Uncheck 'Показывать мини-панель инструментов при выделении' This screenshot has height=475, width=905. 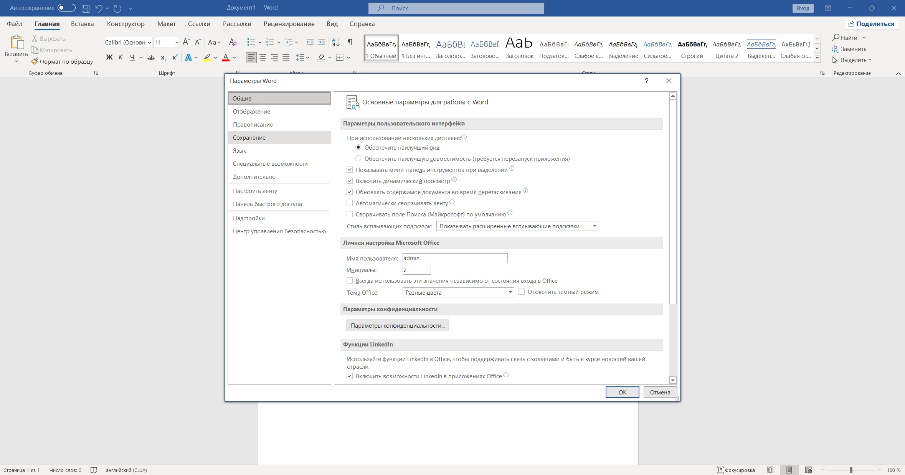[x=350, y=170]
